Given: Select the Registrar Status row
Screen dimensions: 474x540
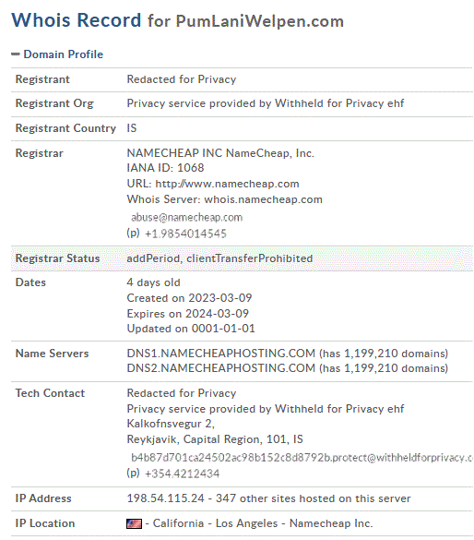Looking at the screenshot, I should click(242, 258).
